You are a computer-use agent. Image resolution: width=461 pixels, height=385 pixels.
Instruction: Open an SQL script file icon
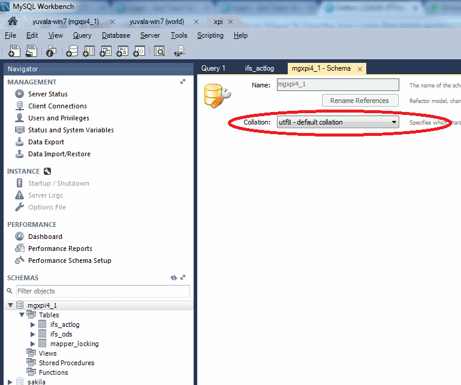click(31, 51)
